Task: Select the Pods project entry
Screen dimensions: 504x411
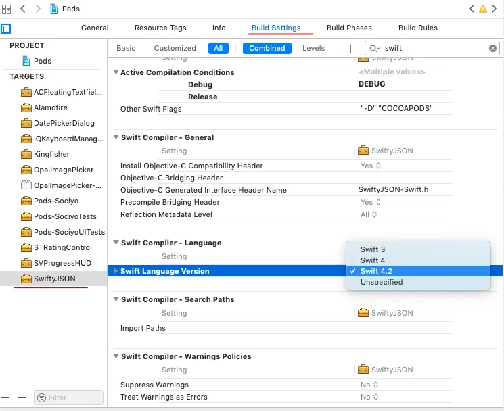Action: pos(37,61)
